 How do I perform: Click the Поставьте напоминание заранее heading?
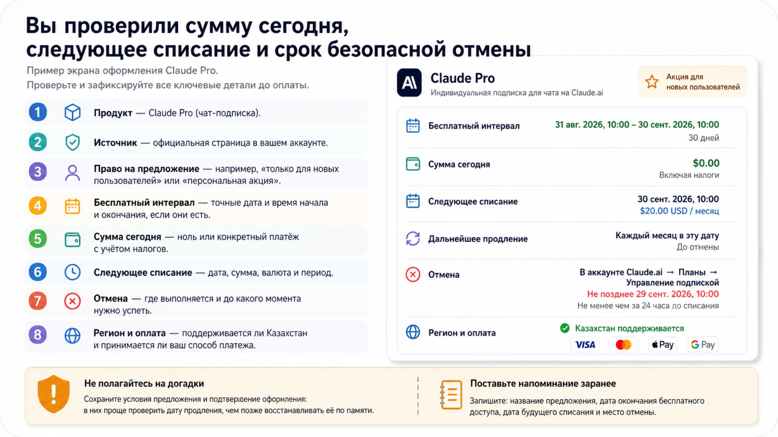(x=543, y=383)
